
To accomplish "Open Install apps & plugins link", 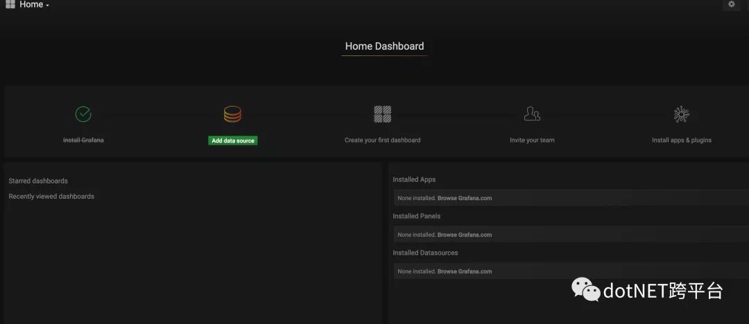I will 682,141.
